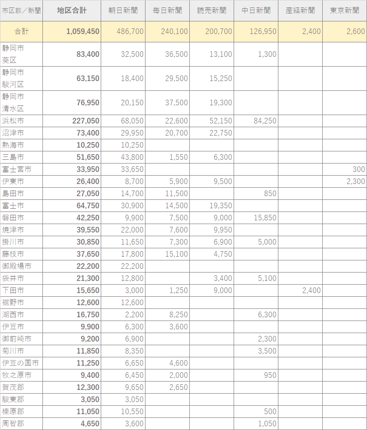Click the 43,800 cell for 三島市
Image resolution: width=367 pixels, height=430 pixels.
tap(123, 157)
